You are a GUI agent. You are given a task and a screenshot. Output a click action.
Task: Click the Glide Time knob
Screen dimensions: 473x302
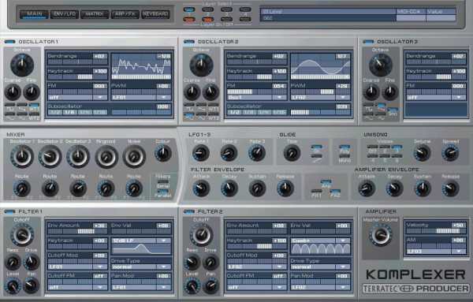[x=292, y=153]
